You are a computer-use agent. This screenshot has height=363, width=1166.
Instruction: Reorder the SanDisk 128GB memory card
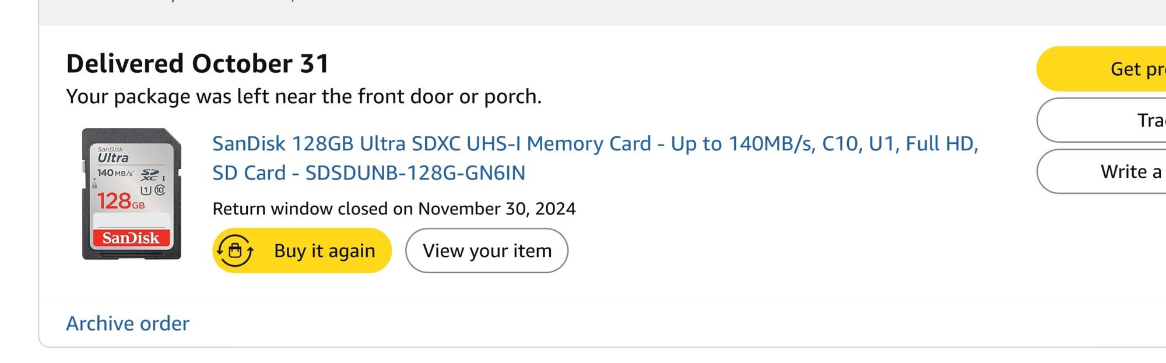303,251
